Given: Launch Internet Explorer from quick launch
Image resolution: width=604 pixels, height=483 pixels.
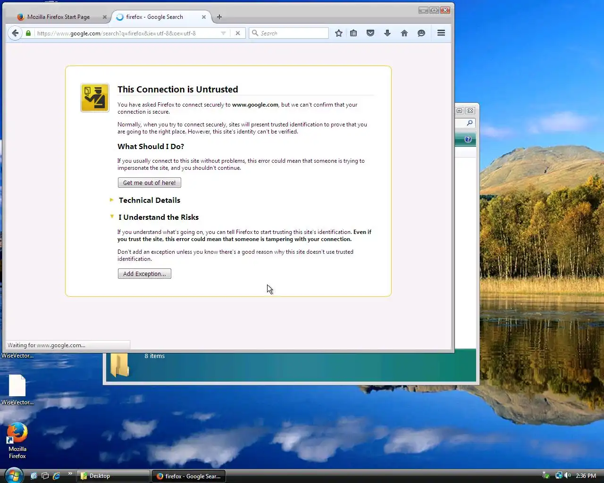Looking at the screenshot, I should click(56, 476).
